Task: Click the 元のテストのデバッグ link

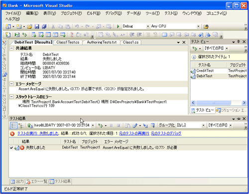Action: [x=166, y=134]
